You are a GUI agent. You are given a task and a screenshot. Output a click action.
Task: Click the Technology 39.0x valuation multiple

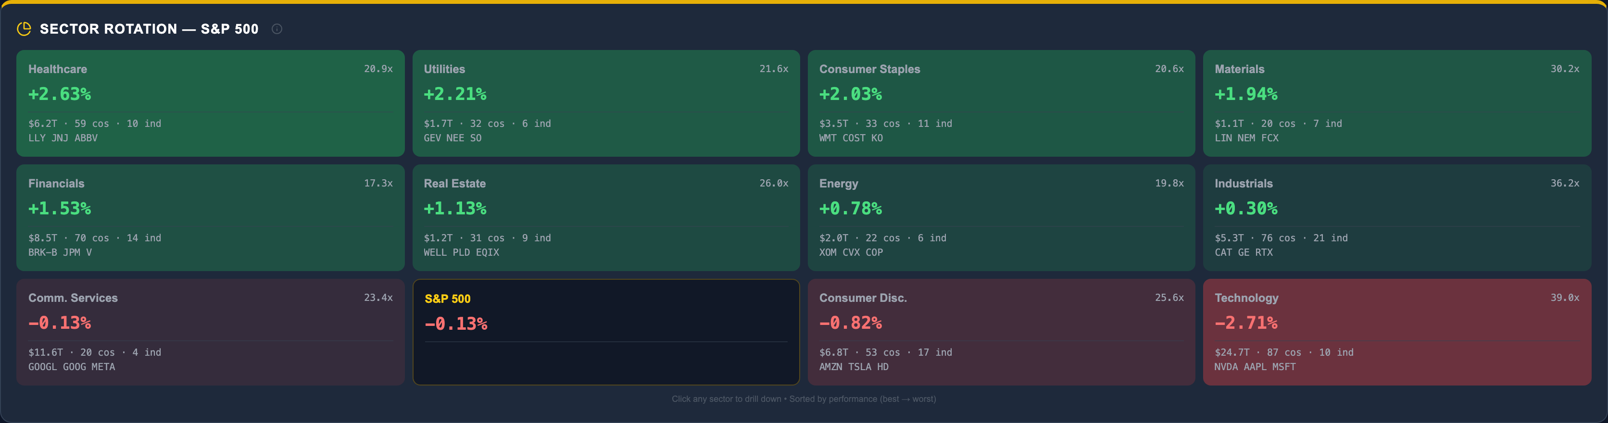1564,298
